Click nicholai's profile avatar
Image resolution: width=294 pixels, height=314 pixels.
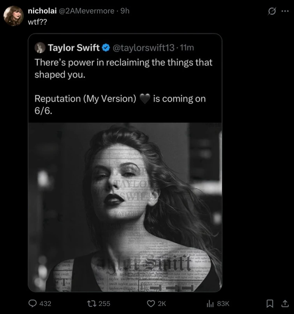coord(13,16)
